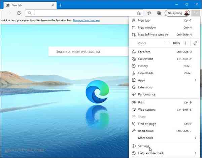This screenshot has height=158, width=202.
Task: Select the Extensions menu item
Action: [145, 87]
